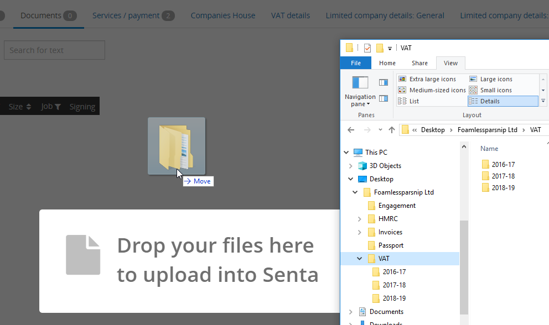Image resolution: width=549 pixels, height=325 pixels.
Task: Open the File menu in Explorer
Action: tap(356, 63)
